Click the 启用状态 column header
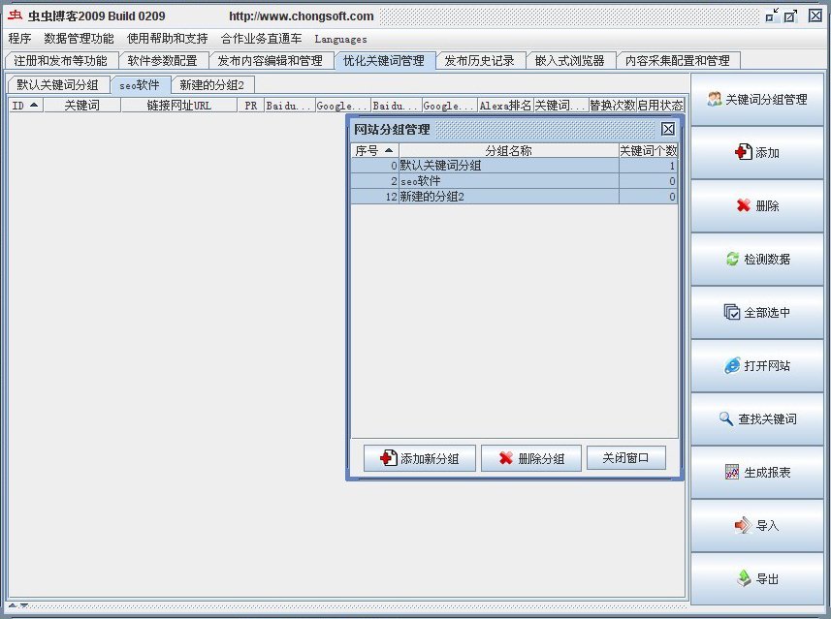This screenshot has width=831, height=619. (660, 106)
